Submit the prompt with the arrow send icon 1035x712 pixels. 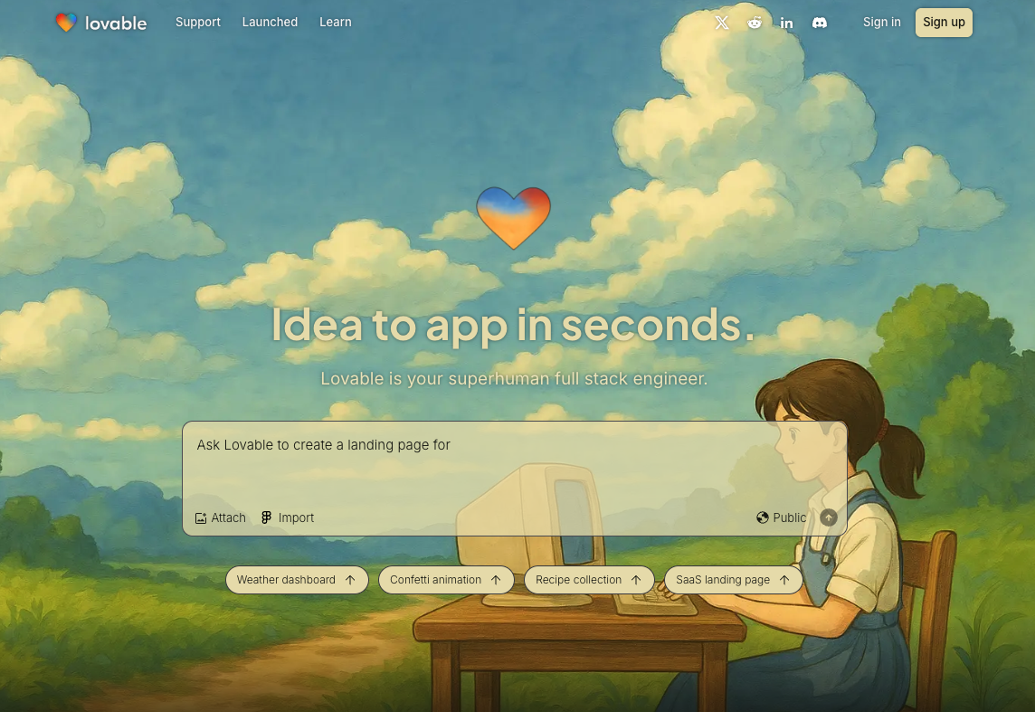point(829,518)
